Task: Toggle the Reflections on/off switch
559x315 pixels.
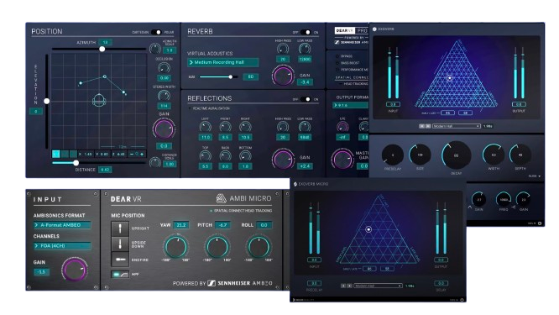Action: (306, 99)
